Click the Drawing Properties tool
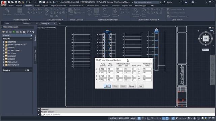 177,16
